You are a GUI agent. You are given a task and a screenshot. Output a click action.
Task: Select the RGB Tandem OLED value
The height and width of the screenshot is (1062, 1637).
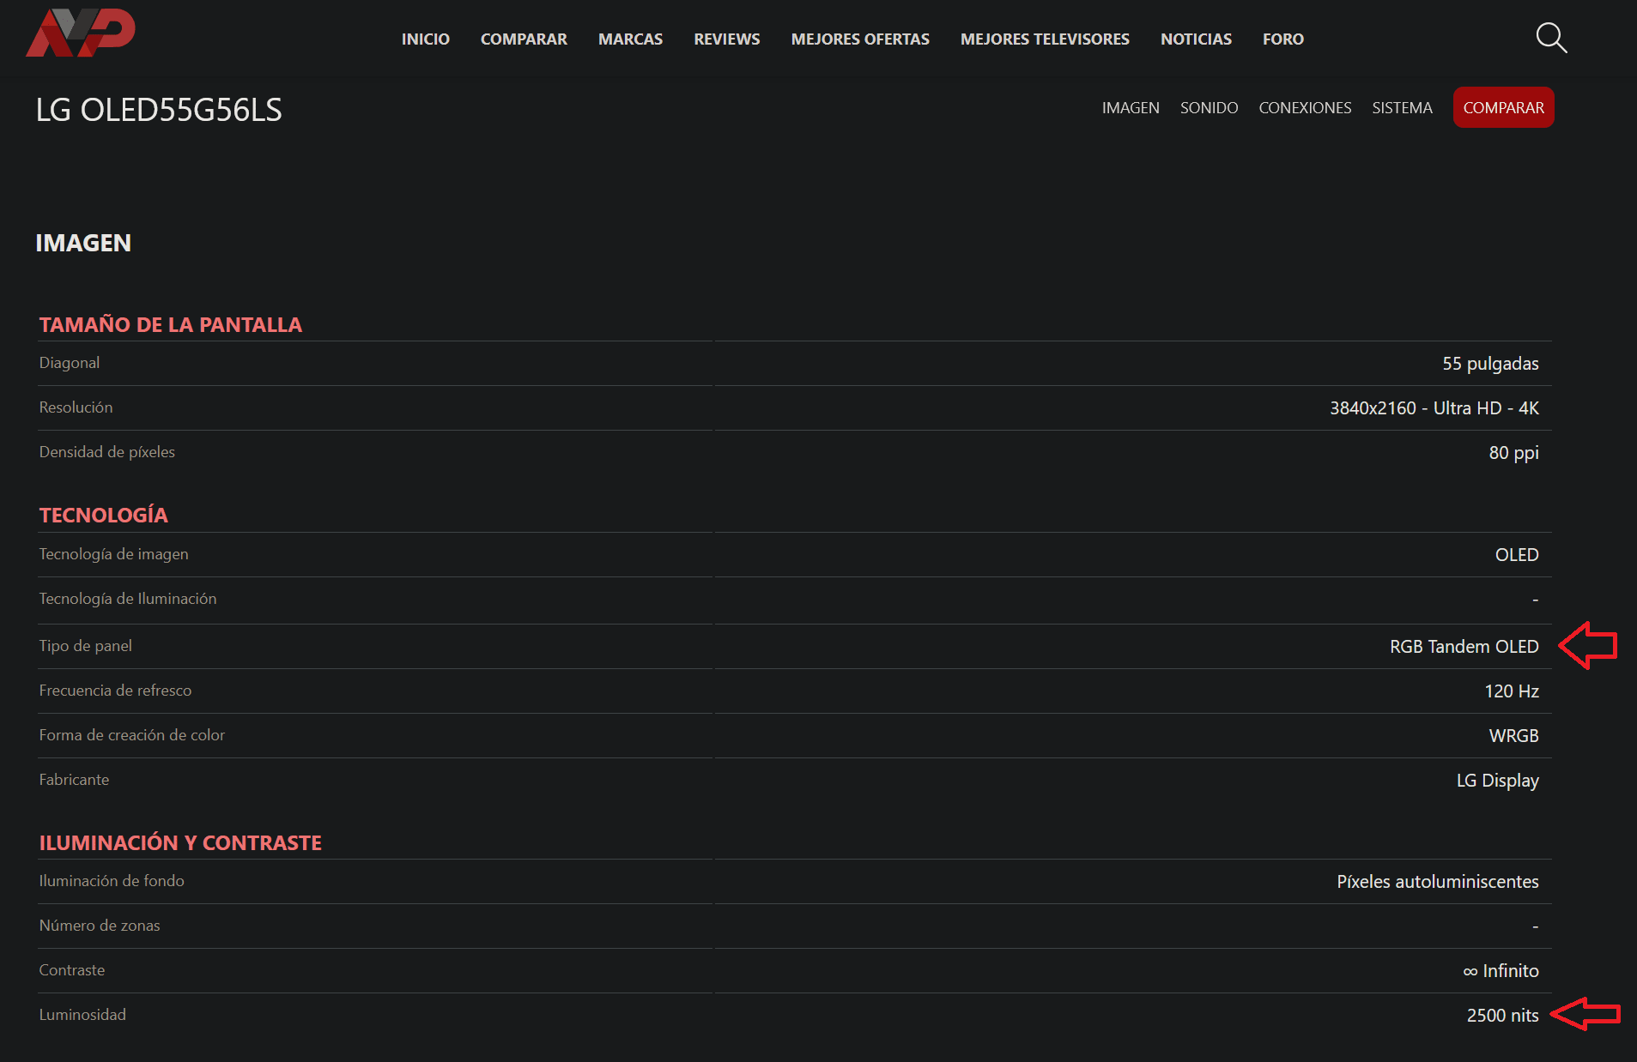pos(1464,647)
